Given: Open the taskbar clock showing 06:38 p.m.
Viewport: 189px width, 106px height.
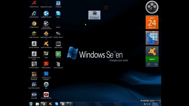Looking at the screenshot, I should pos(155,104).
